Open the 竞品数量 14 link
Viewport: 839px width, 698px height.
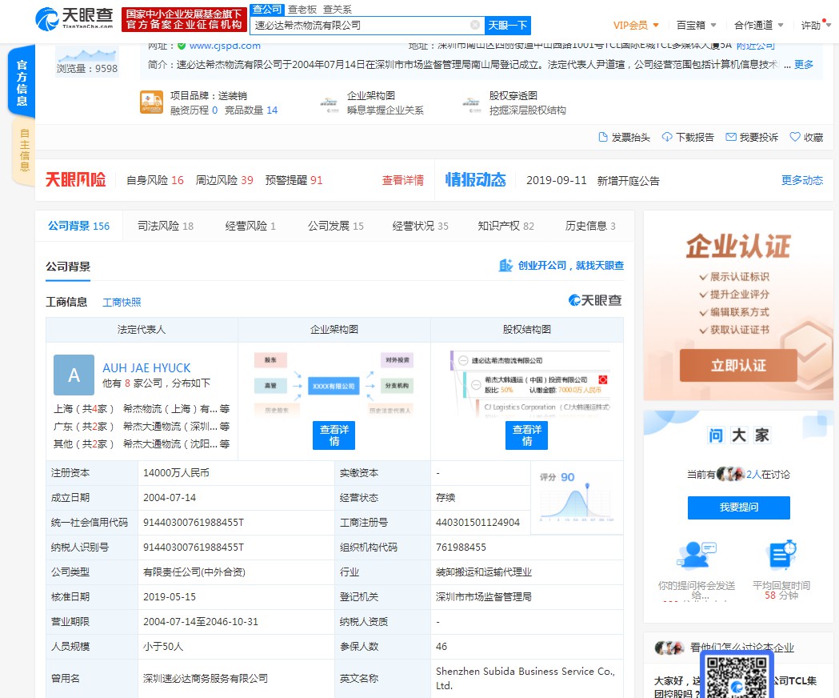click(x=251, y=110)
